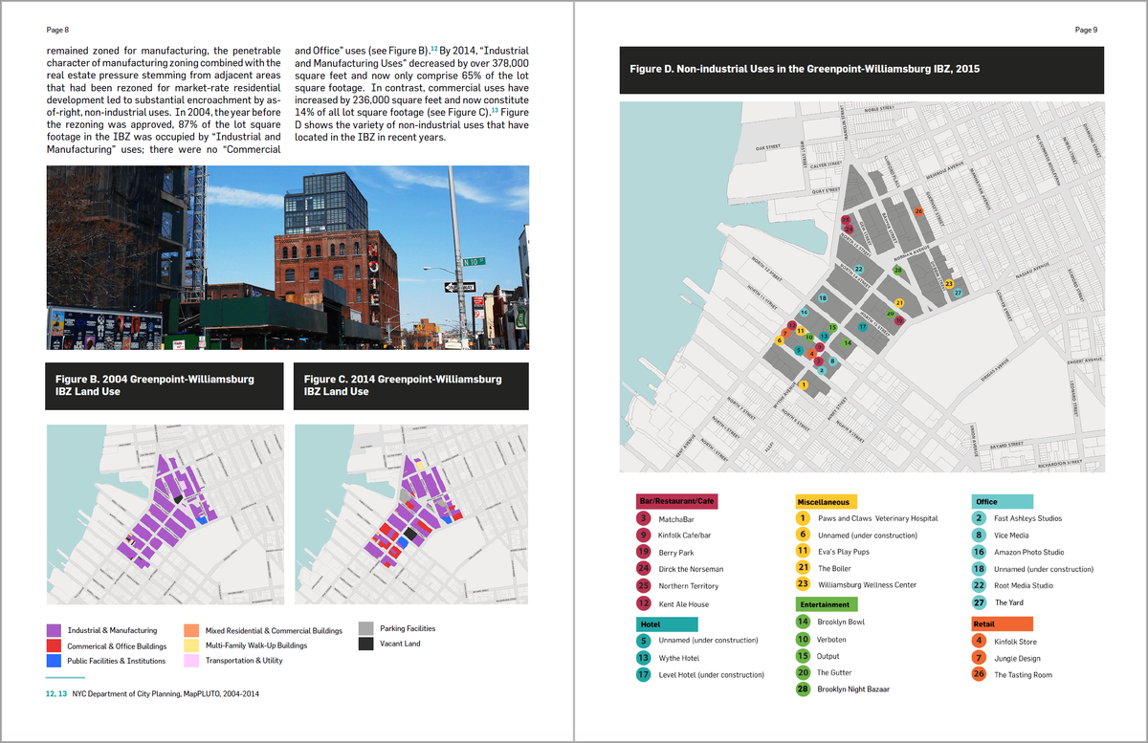
Task: Click the 'Figure B. 2004 Greenpoint-Williamsburg' caption
Action: [x=166, y=386]
